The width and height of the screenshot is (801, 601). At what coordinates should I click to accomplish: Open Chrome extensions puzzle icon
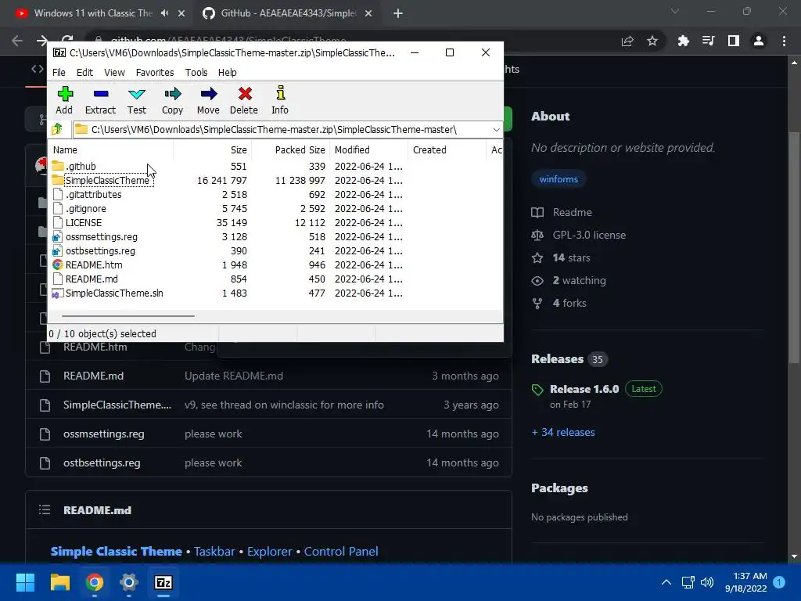pos(684,41)
